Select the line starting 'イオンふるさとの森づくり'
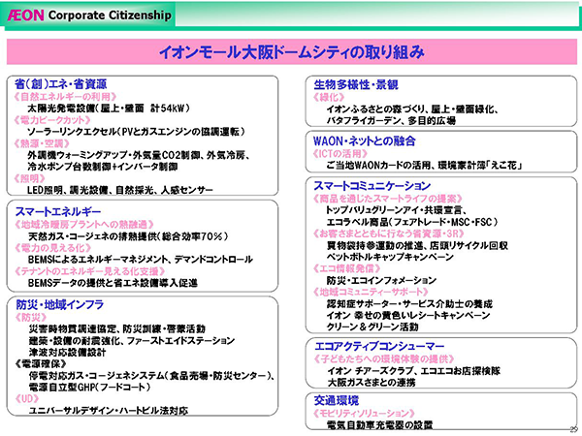582x436 pixels. click(x=412, y=109)
